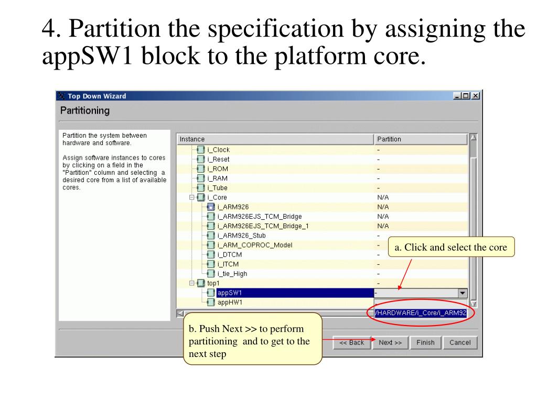This screenshot has height=402, width=537.
Task: Push Next >> to perform partitioning
Action: pos(390,342)
